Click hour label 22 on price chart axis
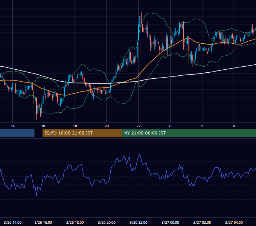 (x=139, y=126)
